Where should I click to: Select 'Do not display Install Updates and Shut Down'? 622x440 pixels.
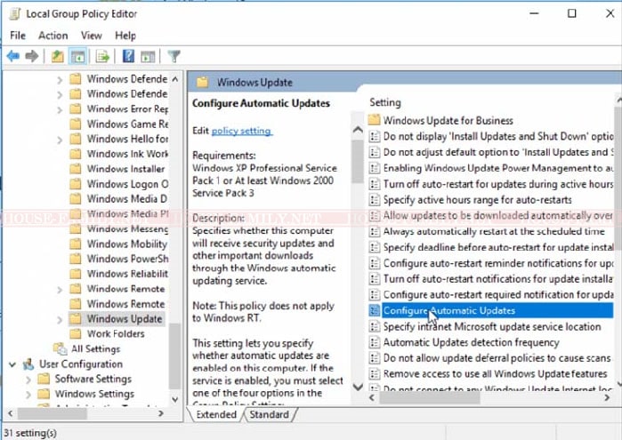[x=498, y=136]
